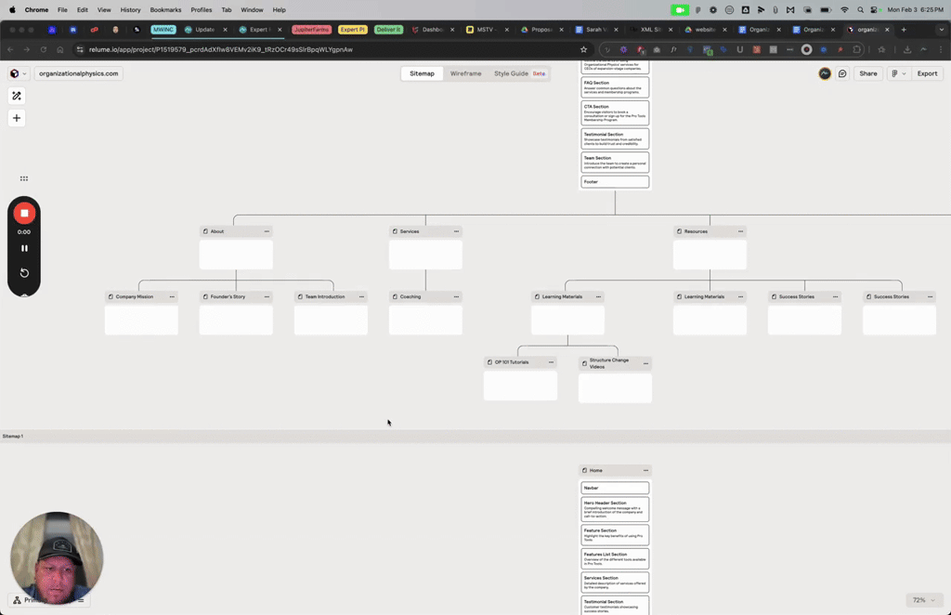Switch to the Wireframe tab
Image resolution: width=951 pixels, height=615 pixels.
coord(465,73)
